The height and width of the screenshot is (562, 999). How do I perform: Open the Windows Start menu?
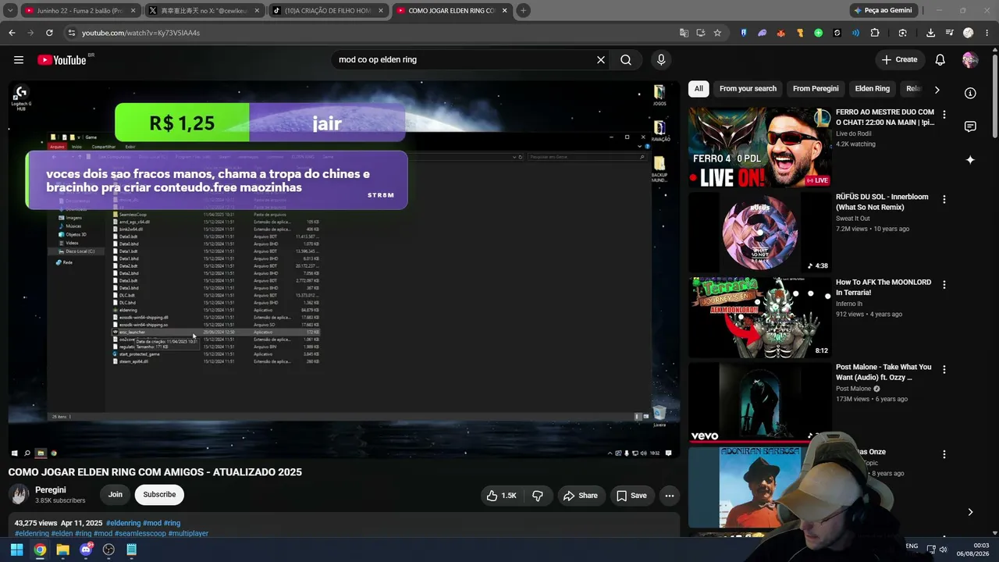16,550
